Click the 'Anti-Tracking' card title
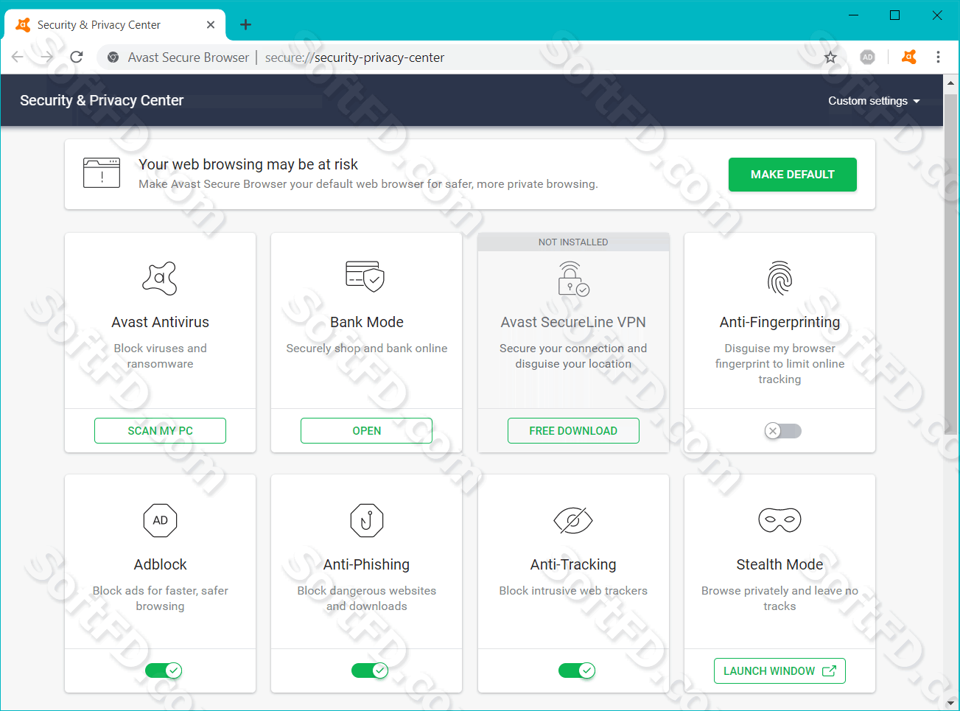960x711 pixels. pos(573,564)
